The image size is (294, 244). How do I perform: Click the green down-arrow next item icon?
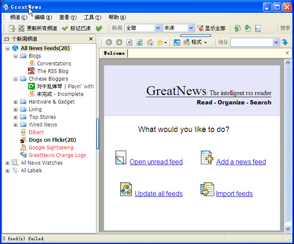[x=248, y=28]
